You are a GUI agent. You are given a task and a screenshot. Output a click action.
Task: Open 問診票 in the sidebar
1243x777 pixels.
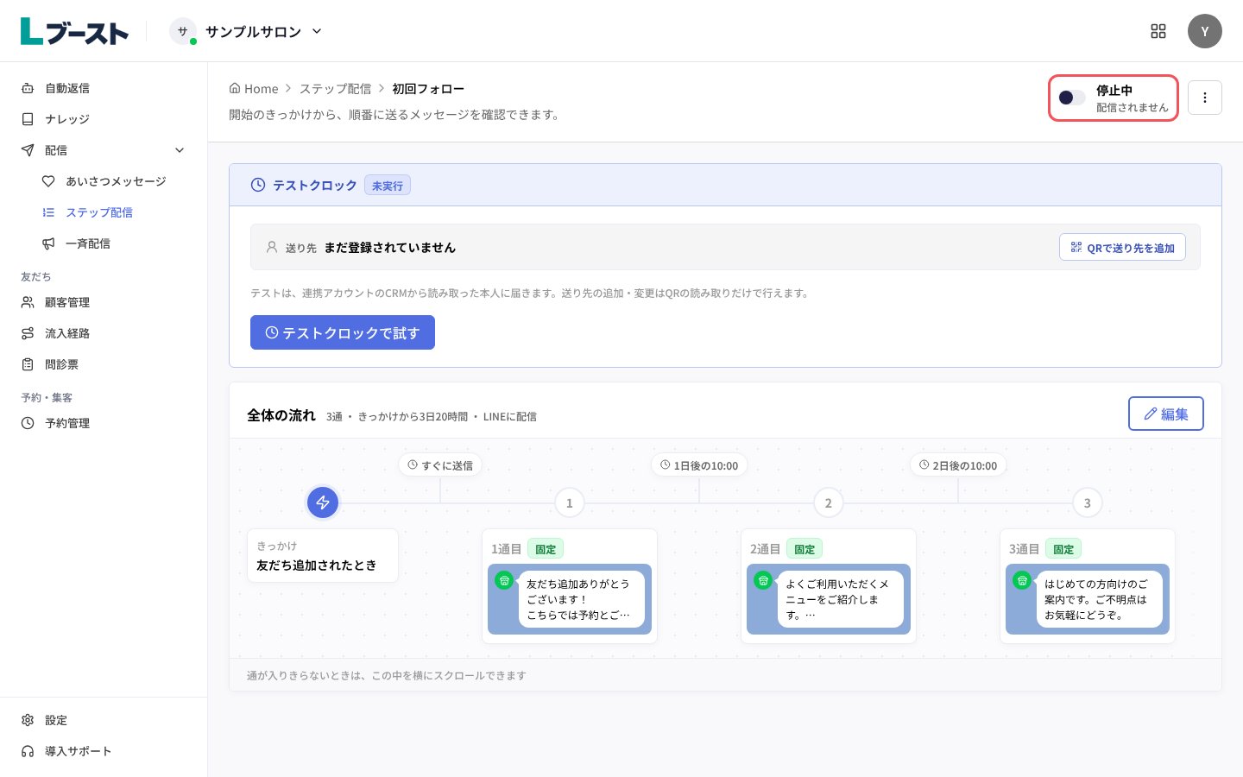[104, 364]
